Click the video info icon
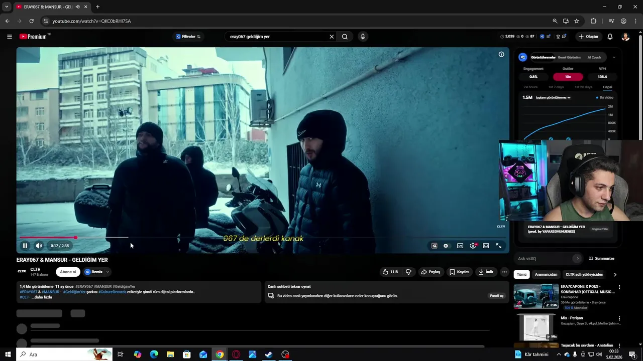This screenshot has height=361, width=643. pos(501,54)
